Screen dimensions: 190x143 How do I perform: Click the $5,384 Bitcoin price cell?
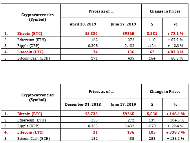pos(83,33)
